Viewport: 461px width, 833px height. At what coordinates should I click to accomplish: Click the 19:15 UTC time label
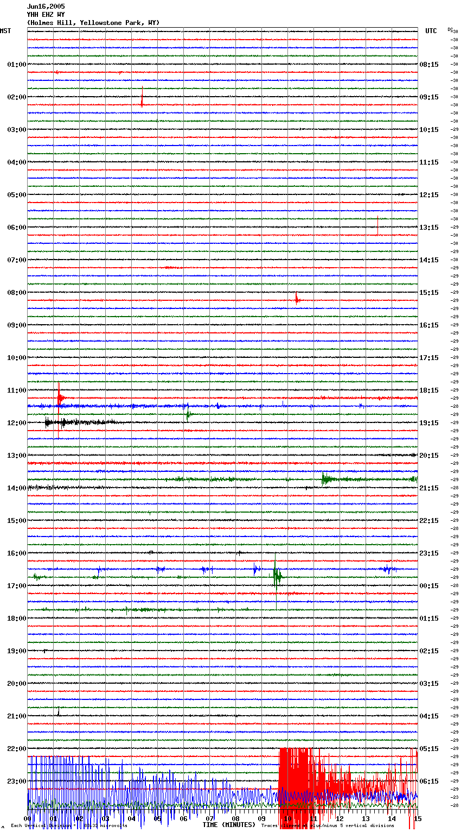click(429, 423)
